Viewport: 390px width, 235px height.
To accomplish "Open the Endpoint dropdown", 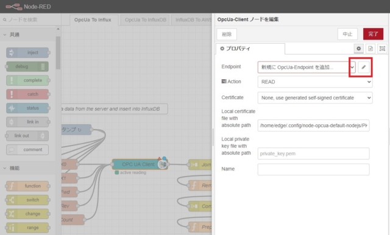I will (x=307, y=67).
